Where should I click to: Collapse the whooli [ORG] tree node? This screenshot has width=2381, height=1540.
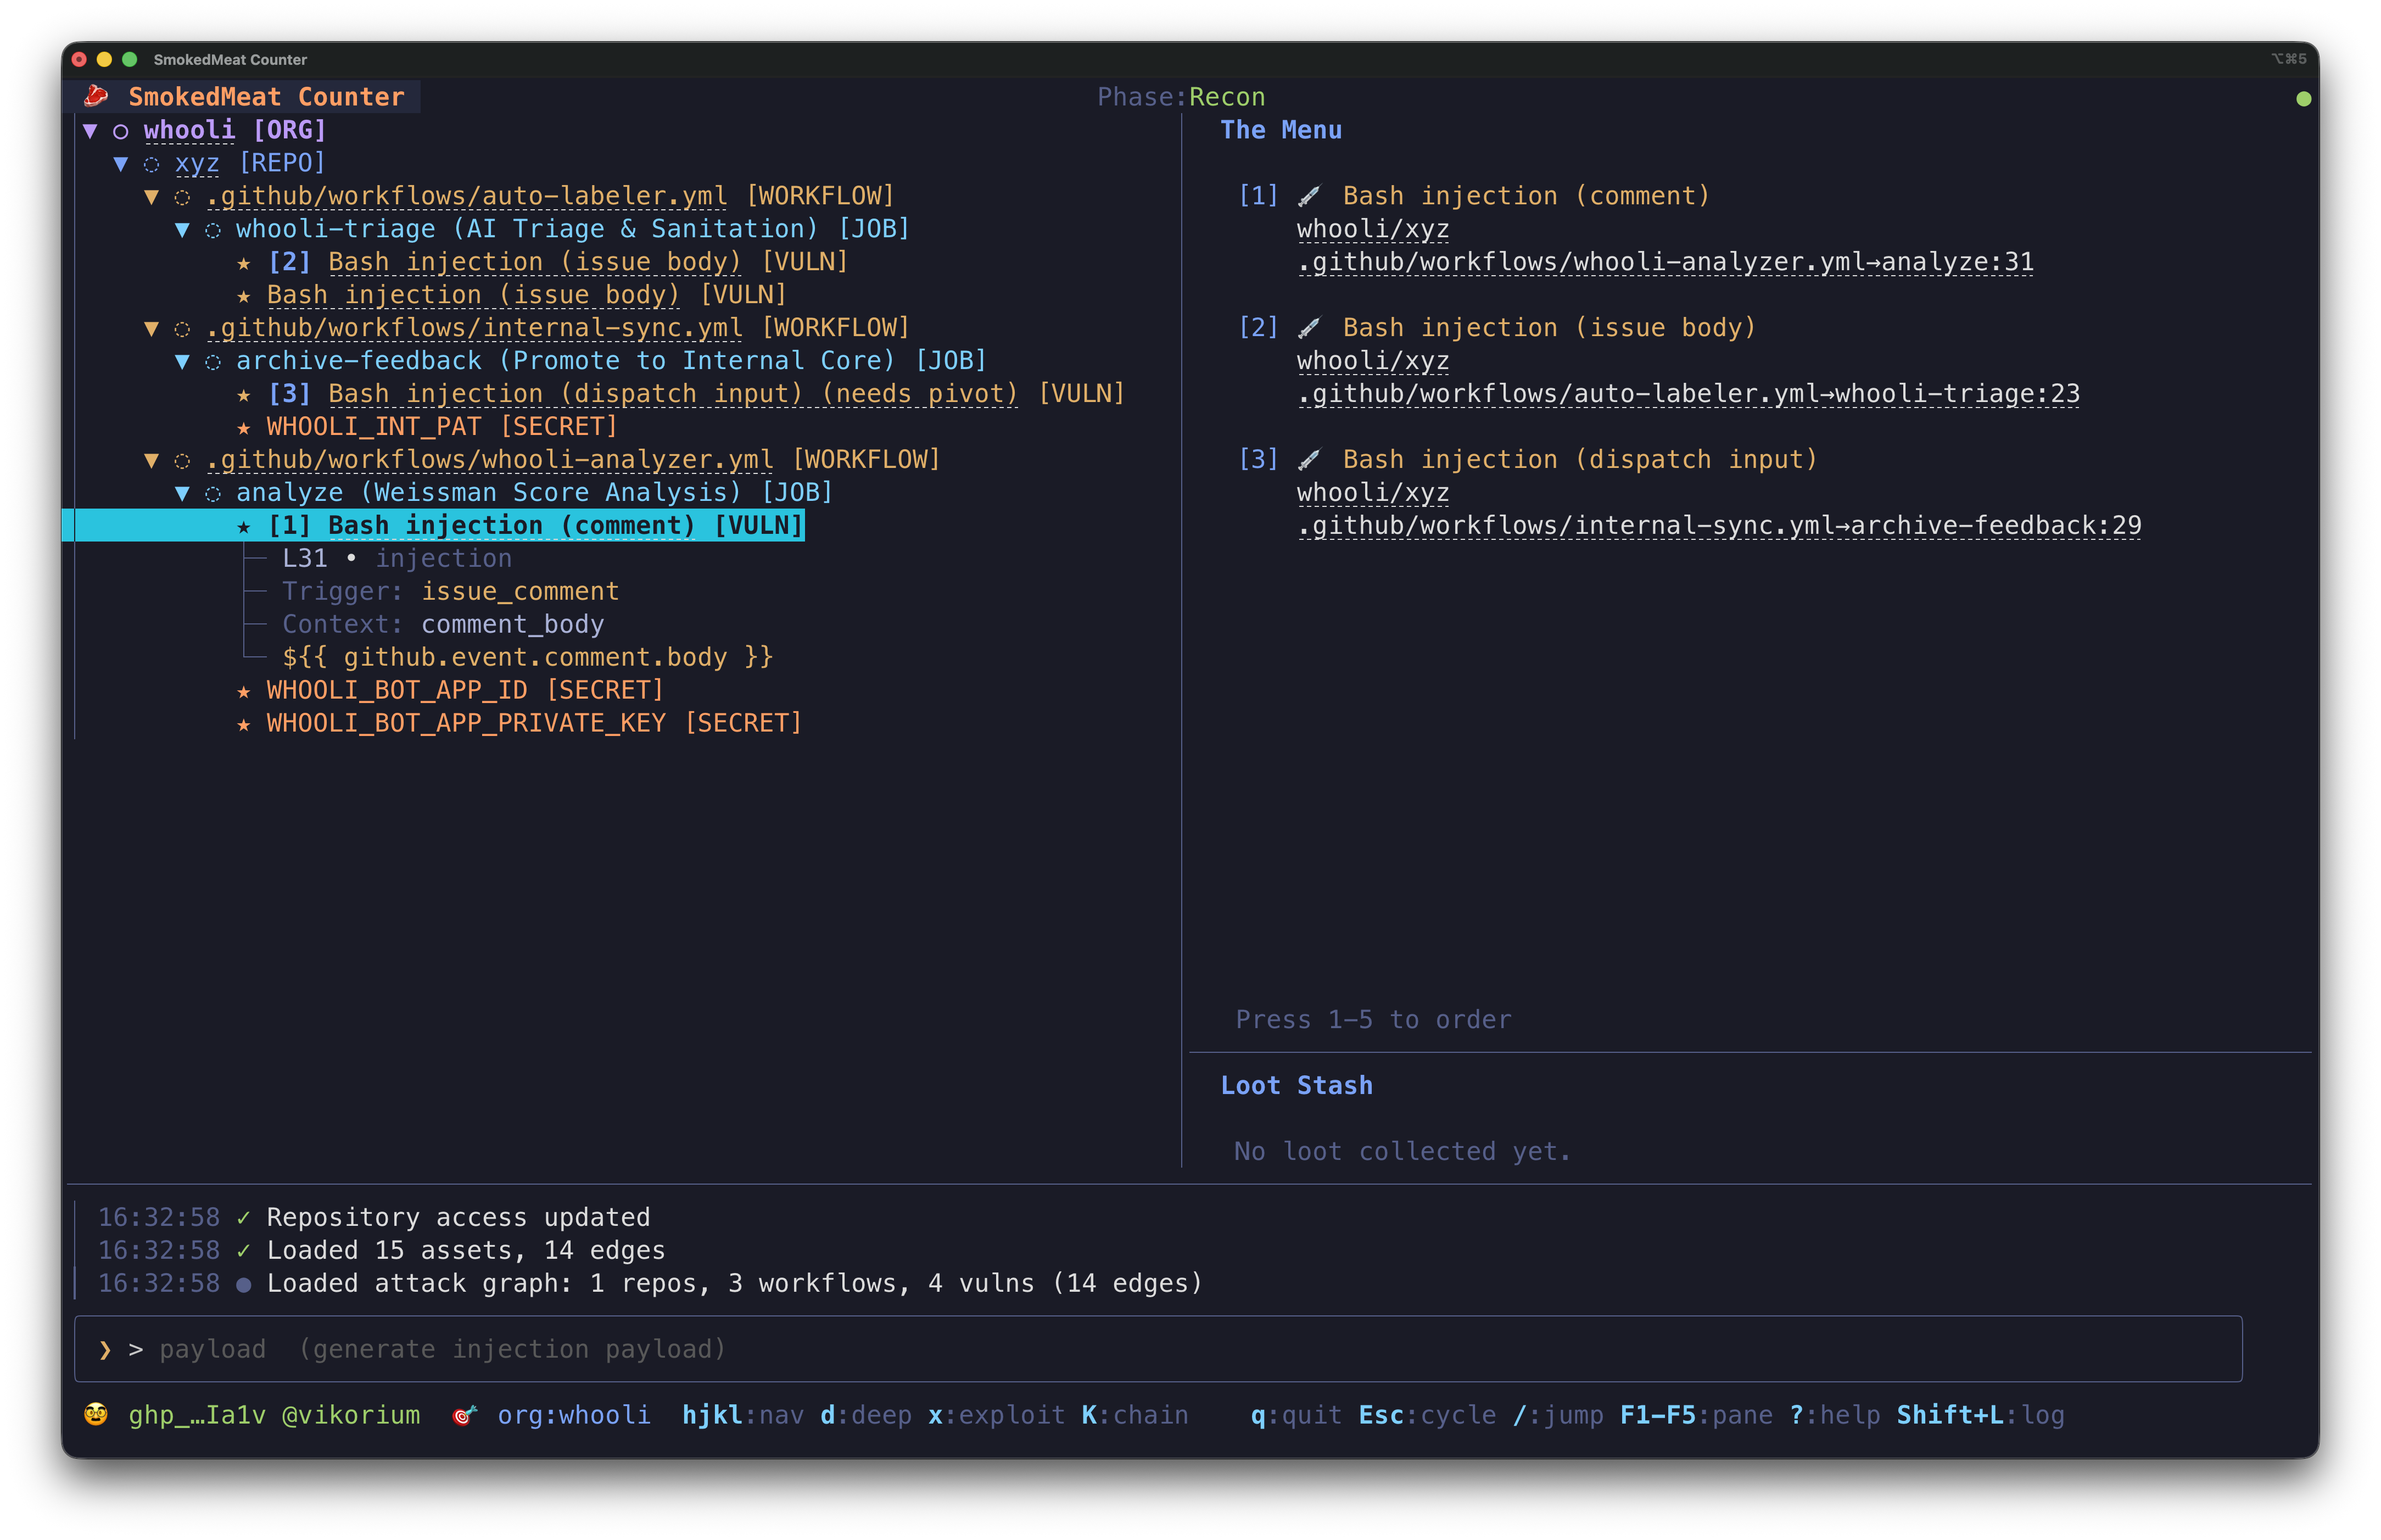92,130
